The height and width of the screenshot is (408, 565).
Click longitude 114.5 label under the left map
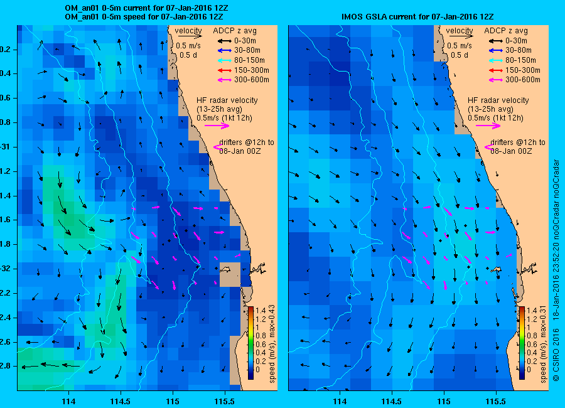121,402
